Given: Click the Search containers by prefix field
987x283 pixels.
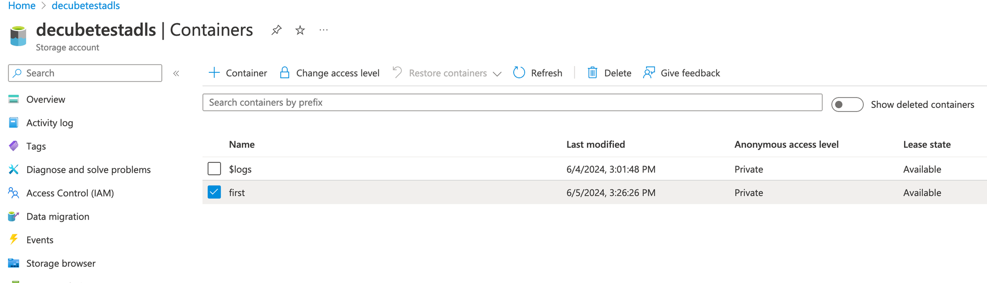Looking at the screenshot, I should coord(512,102).
